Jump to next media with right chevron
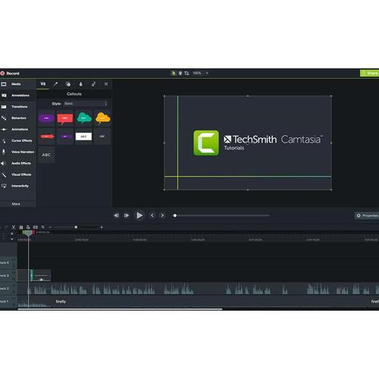 click(x=162, y=215)
